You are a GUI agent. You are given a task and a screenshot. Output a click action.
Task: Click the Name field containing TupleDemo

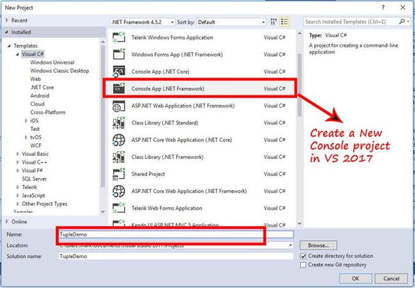[176, 234]
